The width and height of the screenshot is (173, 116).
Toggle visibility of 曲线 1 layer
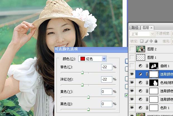click(132, 66)
